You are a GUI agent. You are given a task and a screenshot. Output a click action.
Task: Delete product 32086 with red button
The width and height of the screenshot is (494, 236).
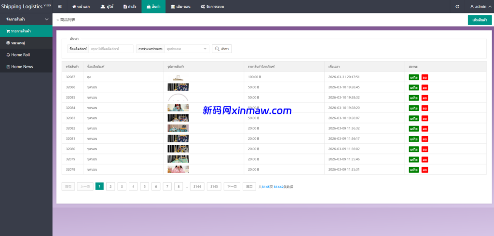tap(425, 87)
